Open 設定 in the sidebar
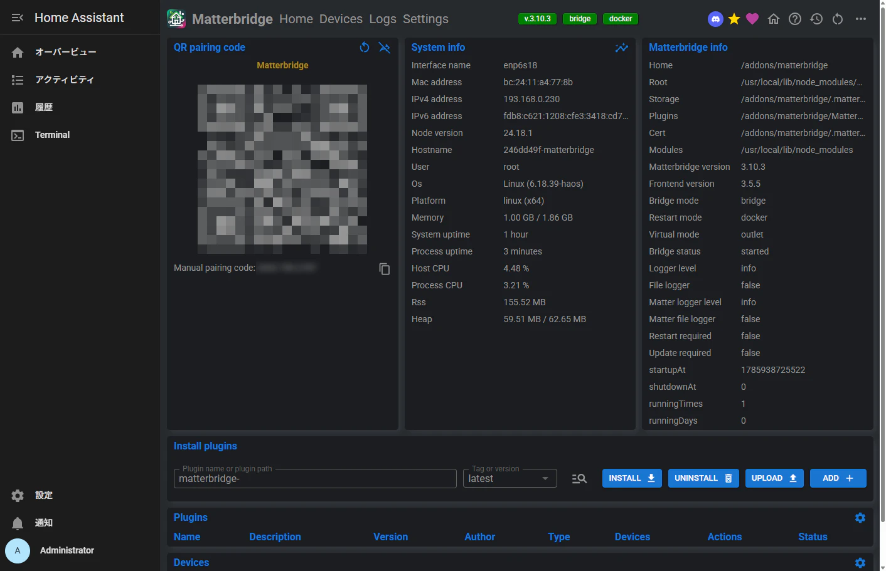 click(x=80, y=495)
